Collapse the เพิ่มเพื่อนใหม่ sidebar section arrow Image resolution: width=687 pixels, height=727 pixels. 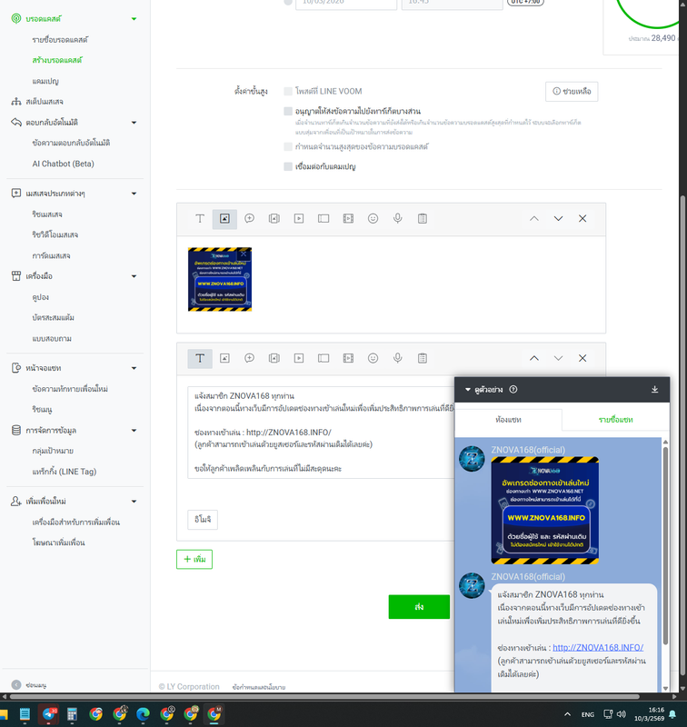(134, 502)
